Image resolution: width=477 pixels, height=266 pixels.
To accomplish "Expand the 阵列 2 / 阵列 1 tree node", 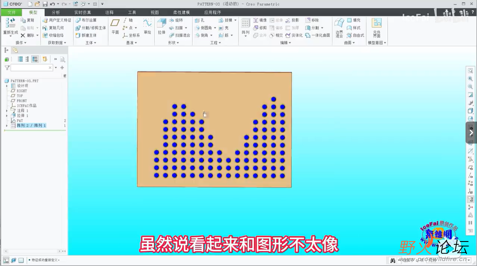I will 7,125.
